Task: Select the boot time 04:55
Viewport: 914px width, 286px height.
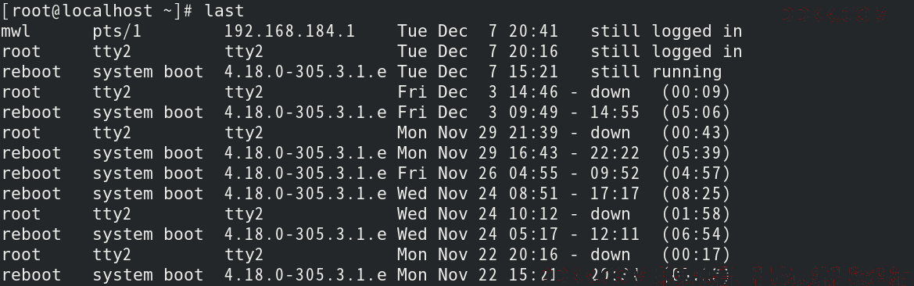Action: click(532, 173)
